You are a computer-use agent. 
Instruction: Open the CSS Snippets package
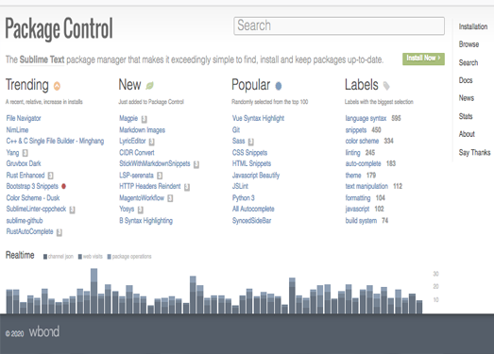[250, 153]
